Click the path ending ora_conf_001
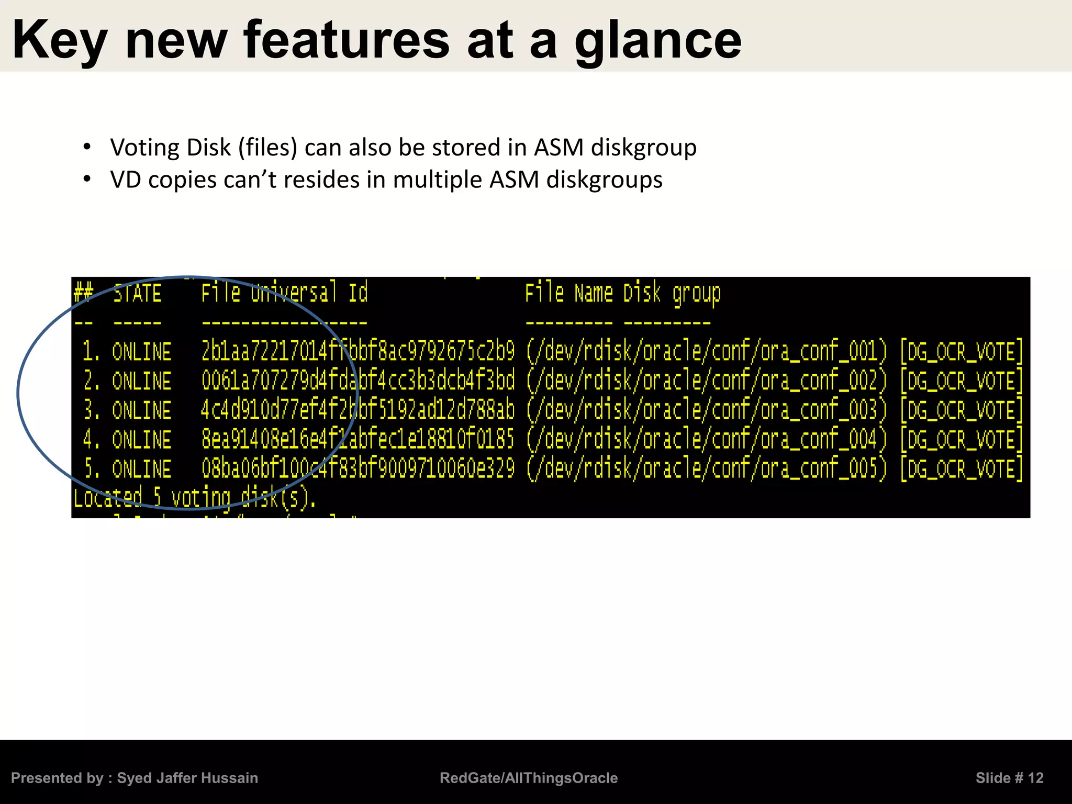The height and width of the screenshot is (804, 1072). (707, 351)
